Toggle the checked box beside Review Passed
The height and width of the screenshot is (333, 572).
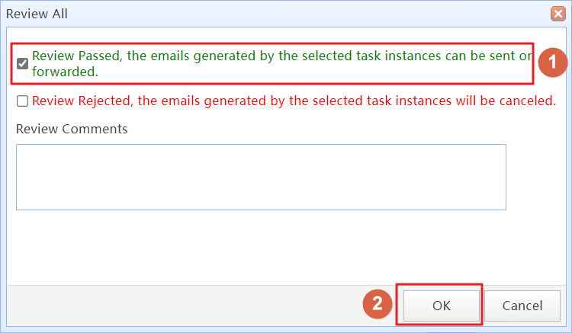point(23,63)
